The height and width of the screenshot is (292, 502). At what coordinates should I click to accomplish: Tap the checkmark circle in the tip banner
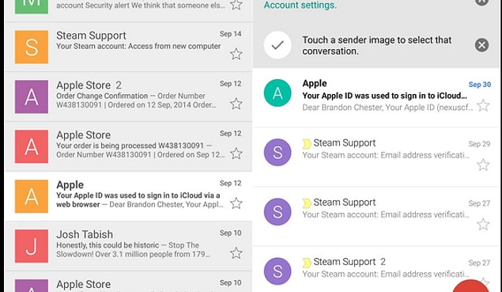(x=277, y=45)
